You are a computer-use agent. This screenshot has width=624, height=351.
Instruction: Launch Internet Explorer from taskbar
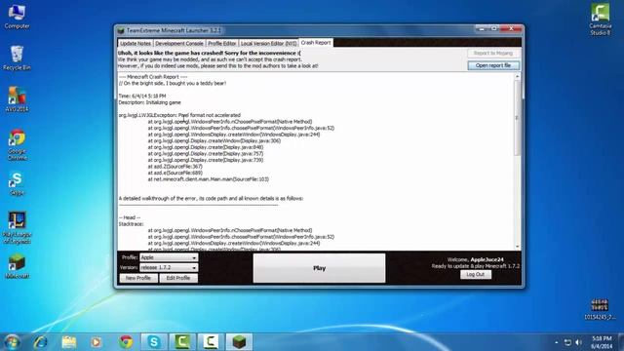[41, 342]
